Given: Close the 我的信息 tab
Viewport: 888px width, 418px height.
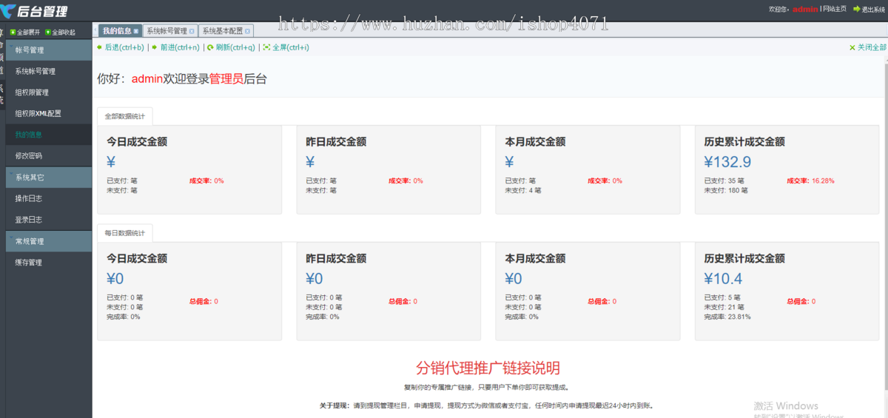Looking at the screenshot, I should 136,31.
